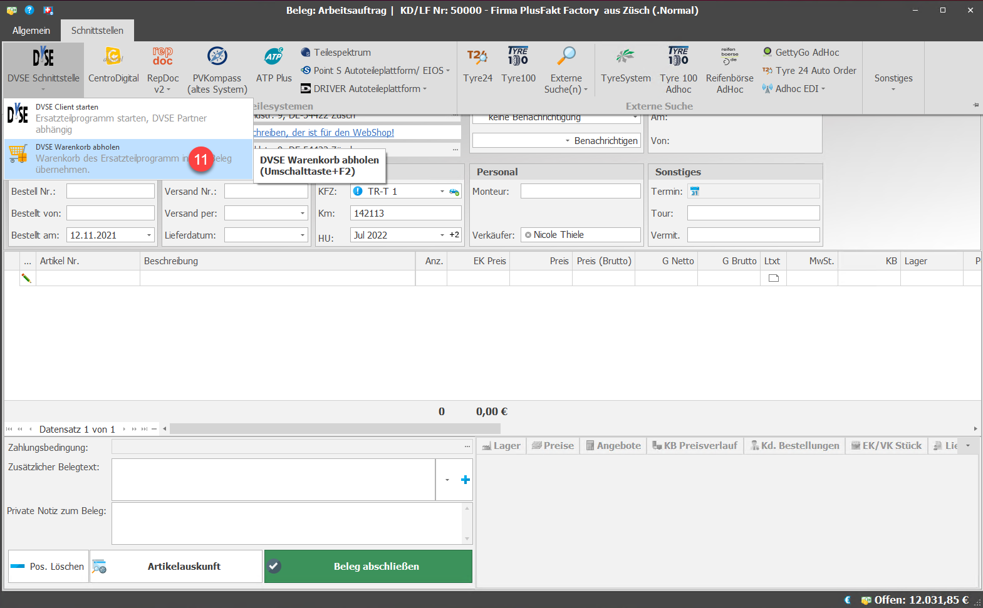
Task: Open RepDoc v2 interface
Action: tap(163, 70)
